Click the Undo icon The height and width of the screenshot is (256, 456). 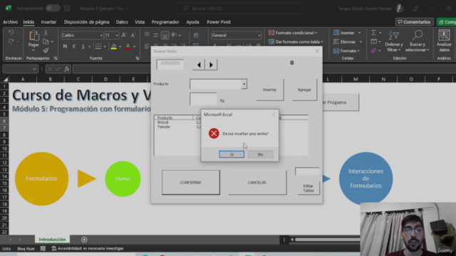(x=11, y=33)
